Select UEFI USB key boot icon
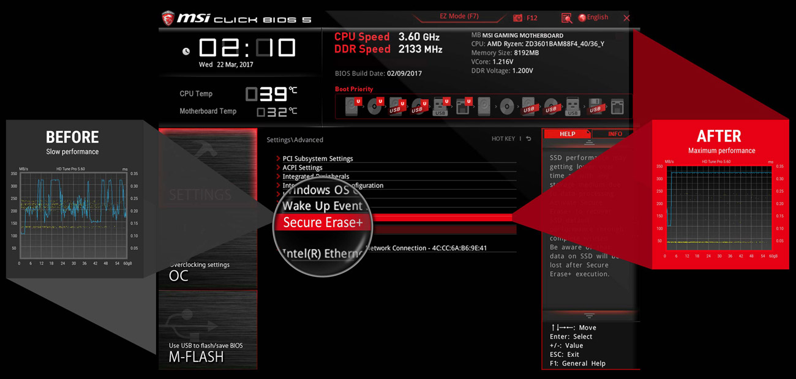The height and width of the screenshot is (379, 796). (x=441, y=106)
